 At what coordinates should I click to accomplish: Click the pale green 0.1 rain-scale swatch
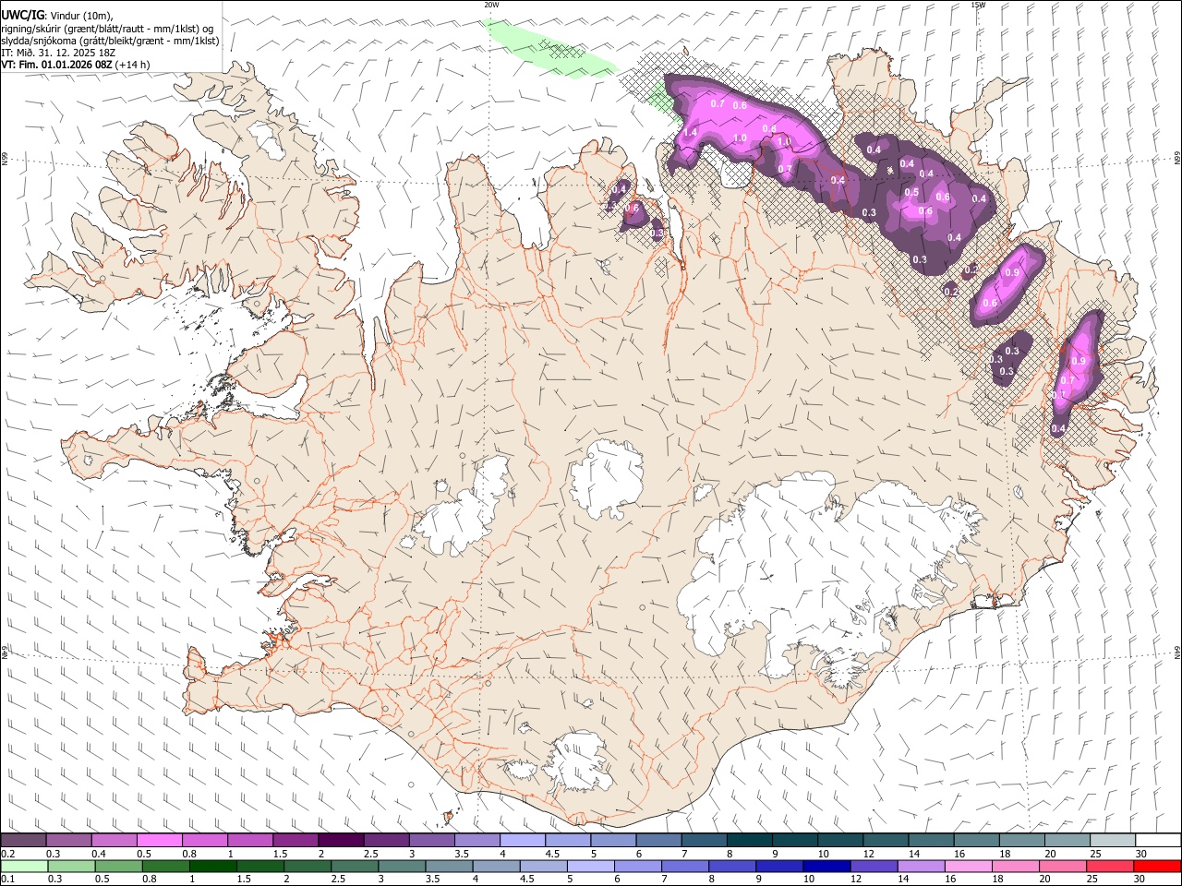tap(24, 866)
